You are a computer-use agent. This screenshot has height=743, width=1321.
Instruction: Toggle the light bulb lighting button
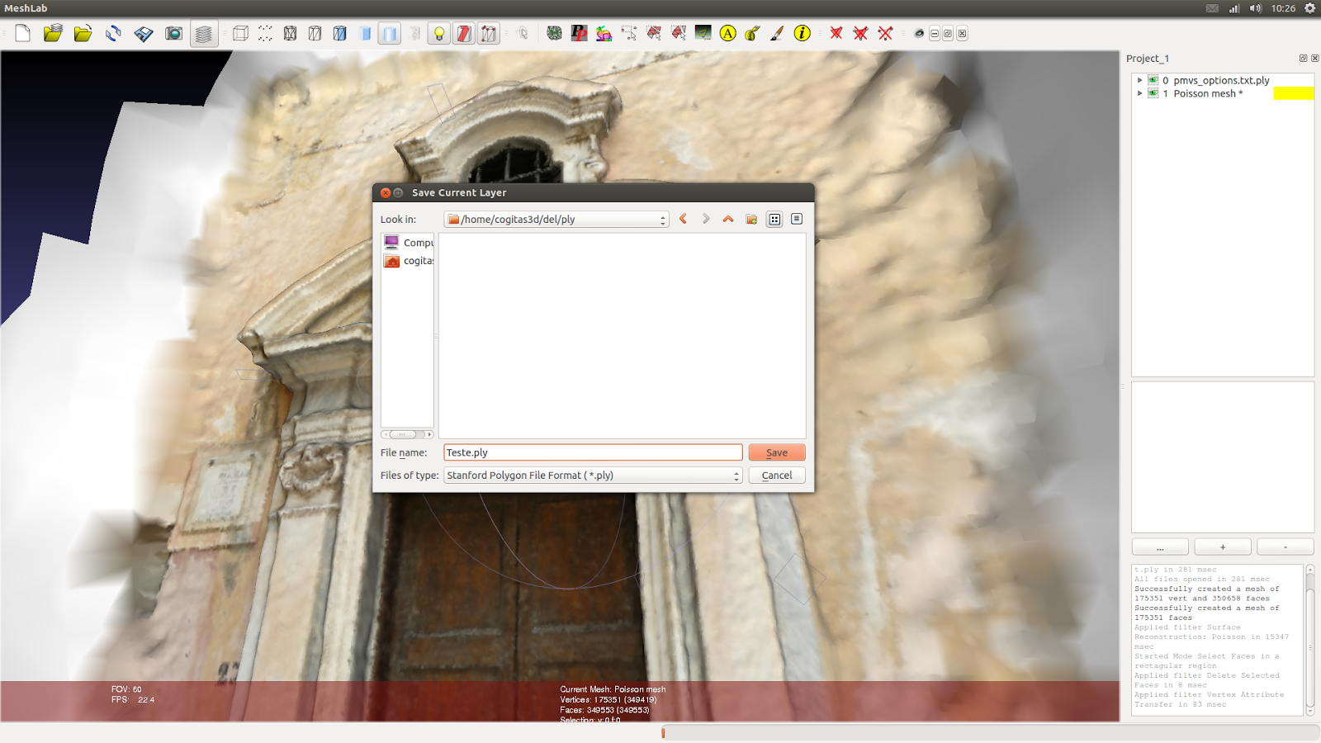pos(439,33)
